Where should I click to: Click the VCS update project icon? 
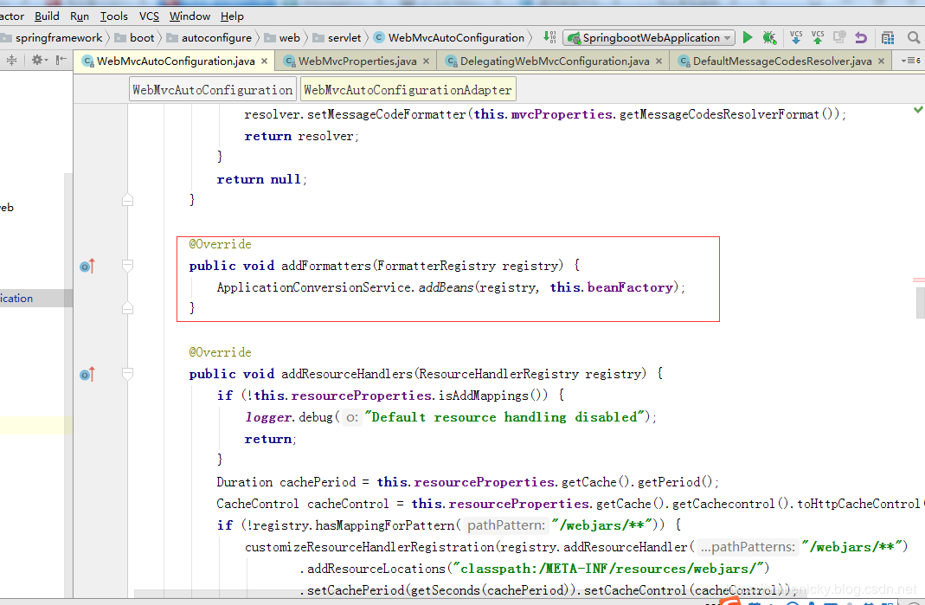click(795, 37)
